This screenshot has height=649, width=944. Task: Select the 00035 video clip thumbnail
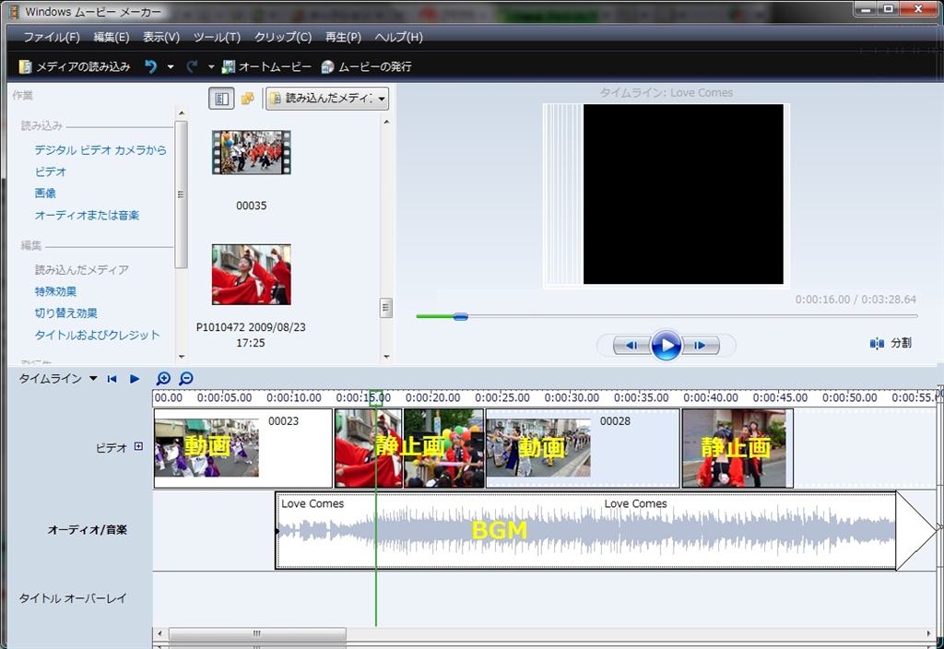pos(251,152)
